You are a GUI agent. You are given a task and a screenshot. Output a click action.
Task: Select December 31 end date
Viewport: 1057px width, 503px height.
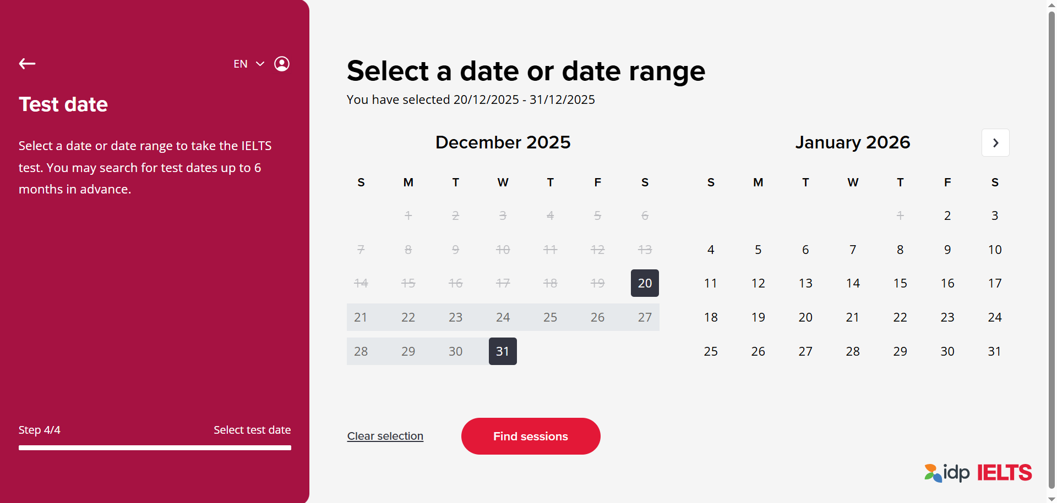point(503,351)
